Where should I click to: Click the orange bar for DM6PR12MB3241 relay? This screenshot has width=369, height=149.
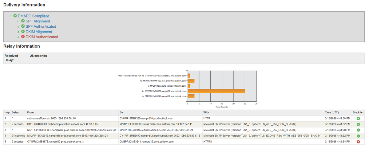click(x=191, y=96)
